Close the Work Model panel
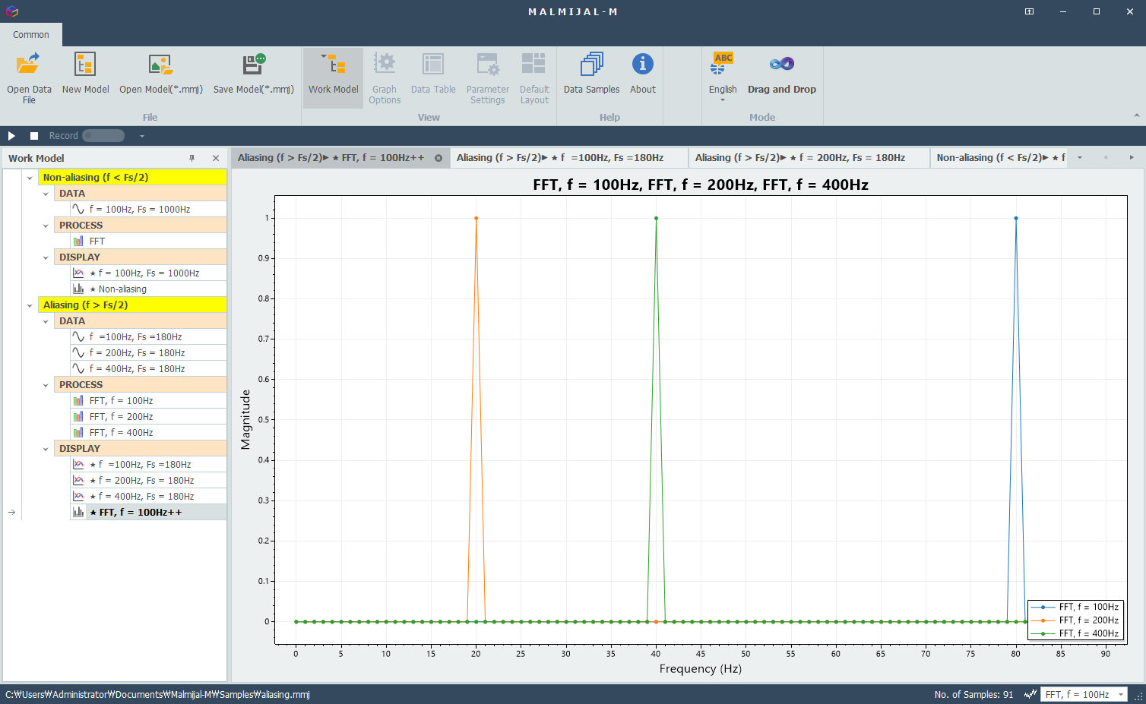The height and width of the screenshot is (704, 1146). pyautogui.click(x=216, y=158)
